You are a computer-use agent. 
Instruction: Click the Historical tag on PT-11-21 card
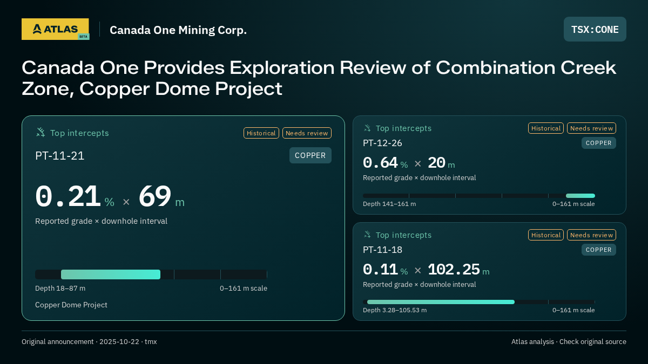[261, 133]
